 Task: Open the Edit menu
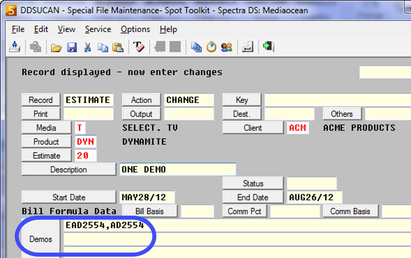point(41,29)
